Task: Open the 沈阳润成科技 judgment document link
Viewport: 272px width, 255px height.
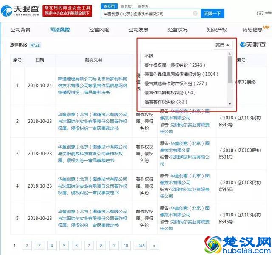Action: pos(93,154)
